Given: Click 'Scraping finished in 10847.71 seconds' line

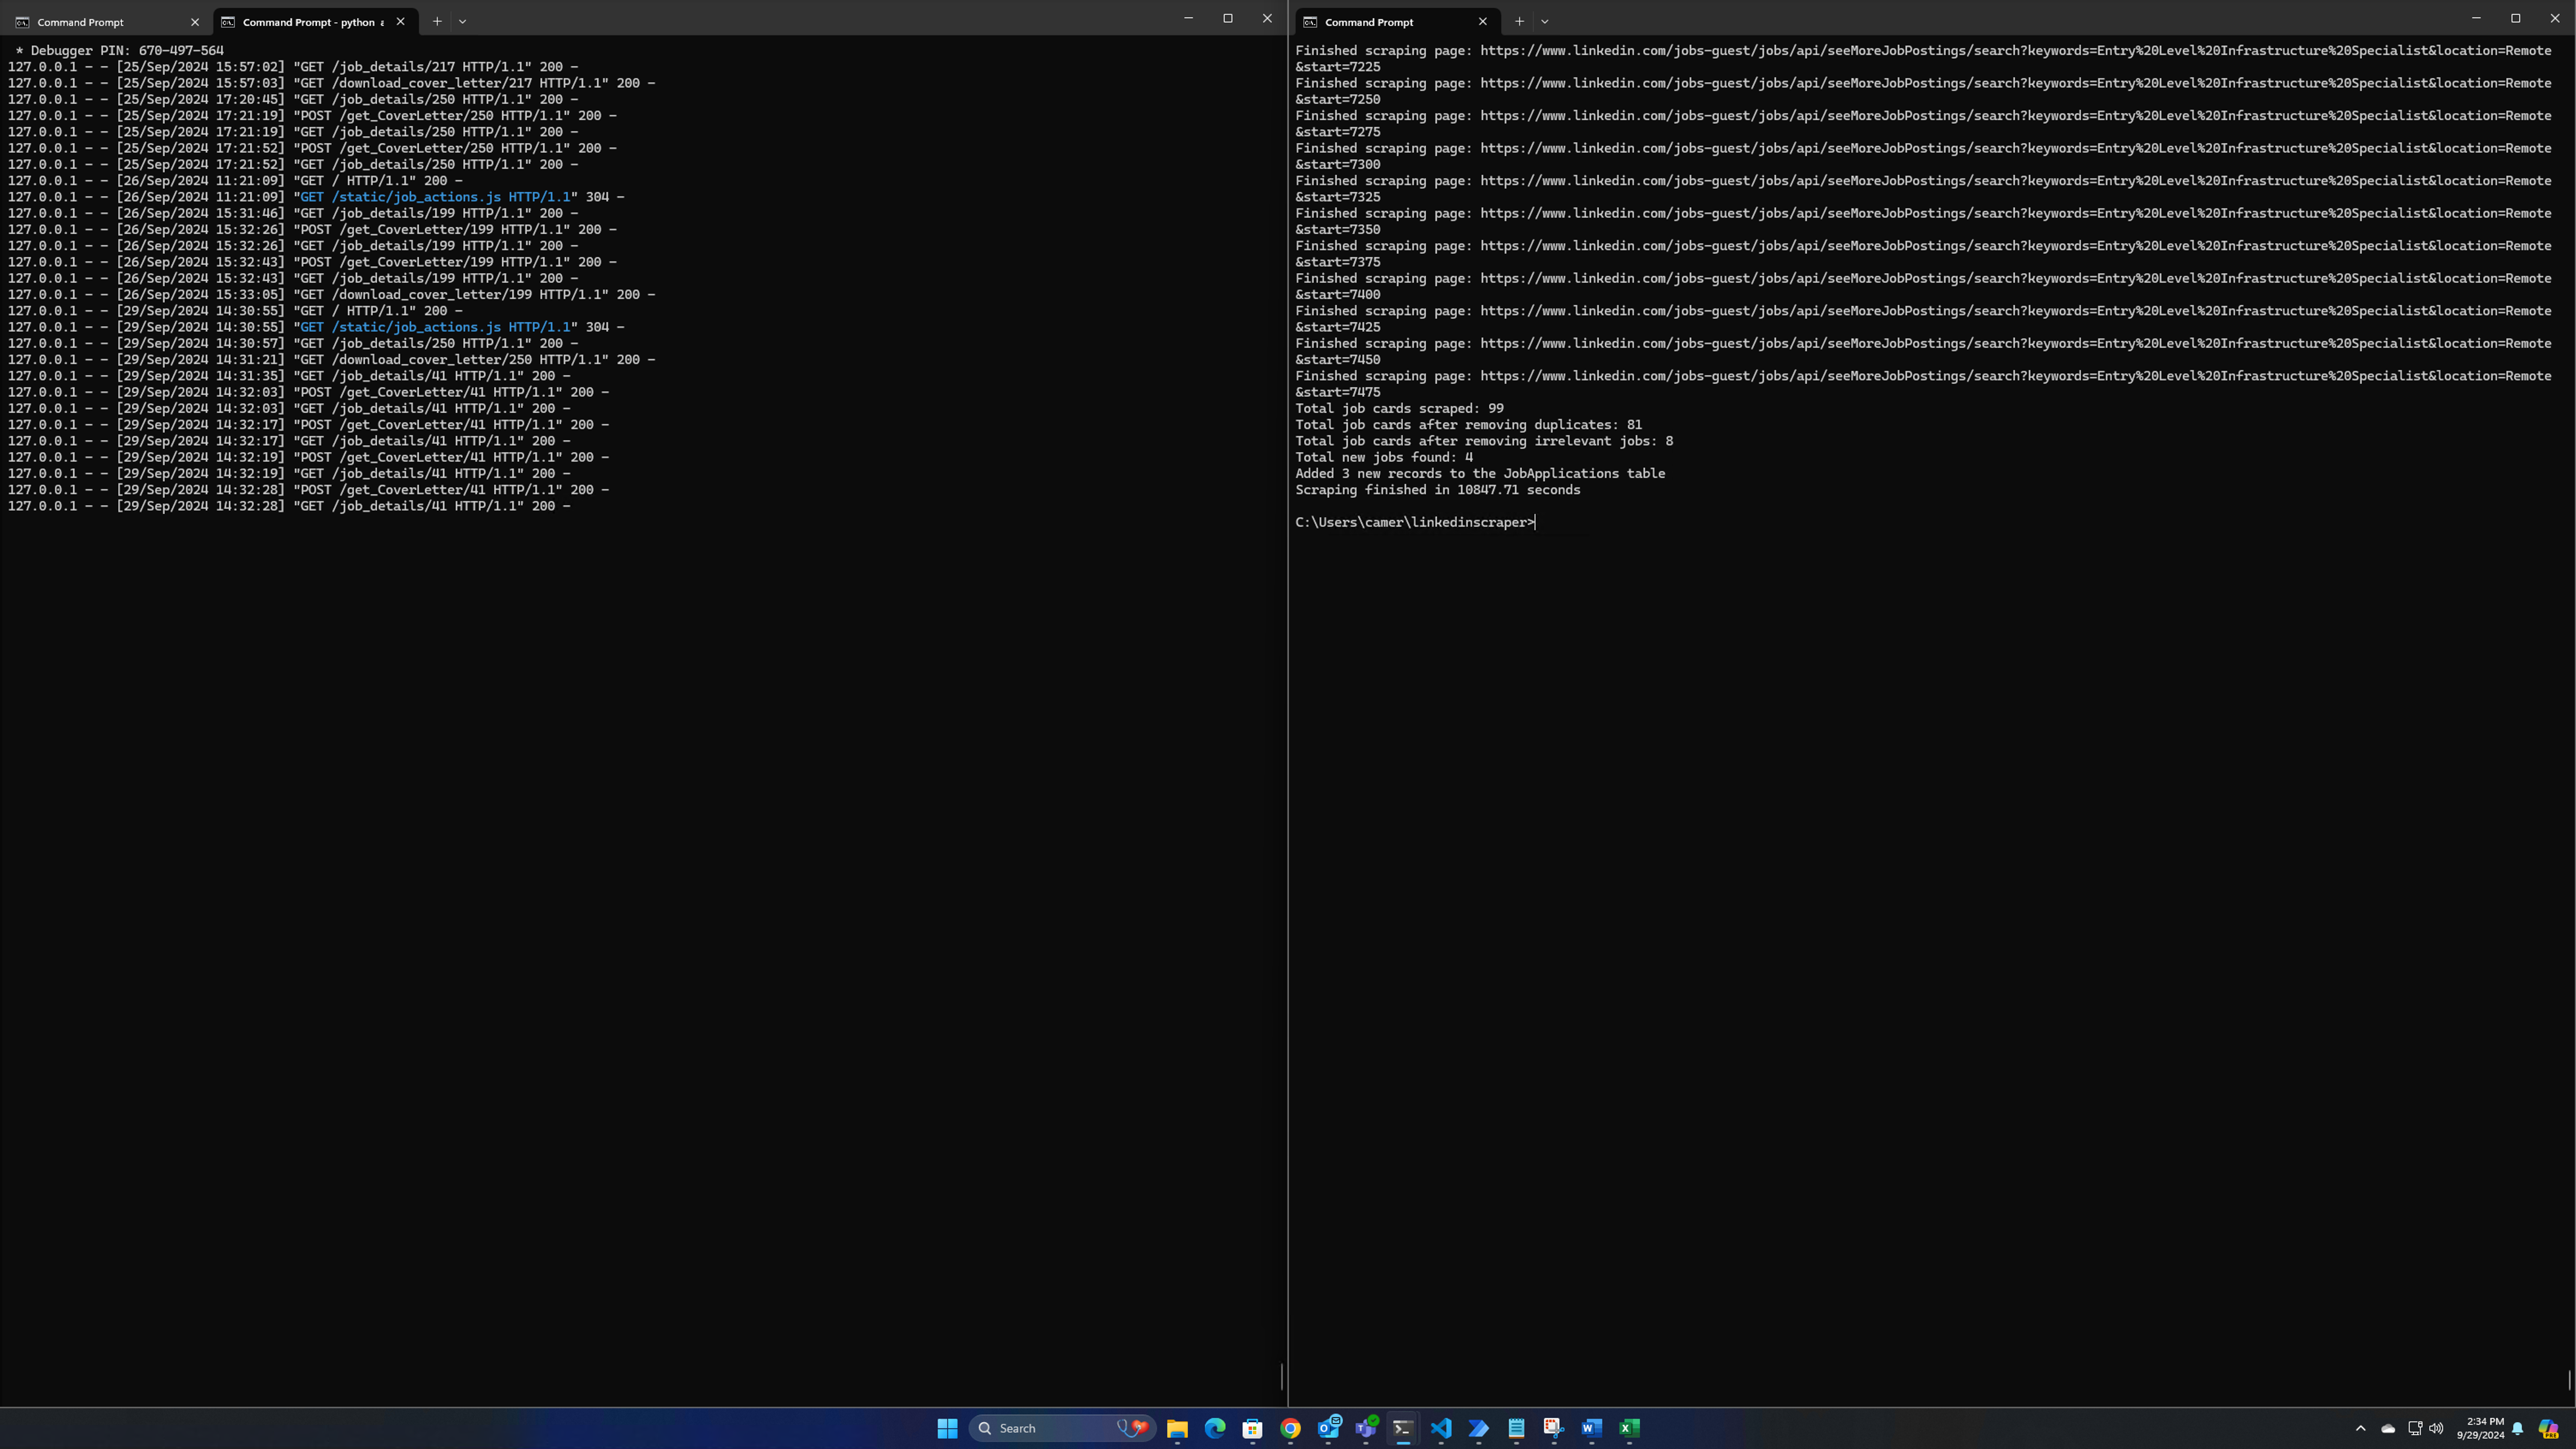Looking at the screenshot, I should tap(1438, 490).
